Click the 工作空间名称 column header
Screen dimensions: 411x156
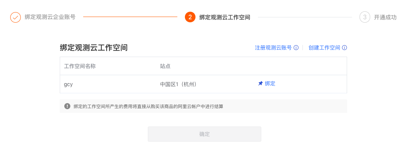(80, 66)
